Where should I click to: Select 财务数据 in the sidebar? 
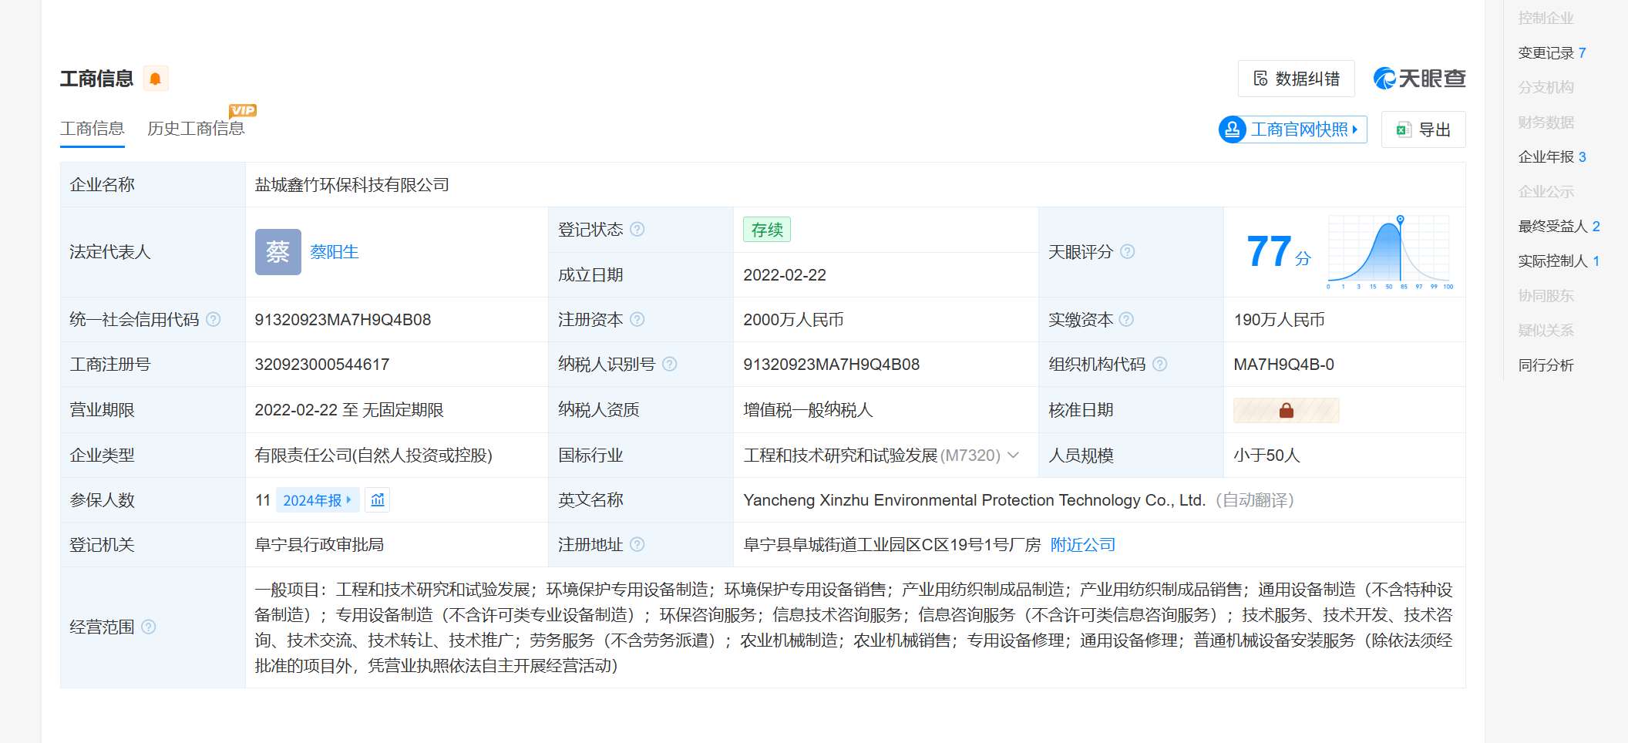pyautogui.click(x=1546, y=123)
